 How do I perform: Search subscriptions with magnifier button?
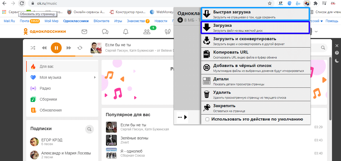pyautogui.click(x=89, y=129)
